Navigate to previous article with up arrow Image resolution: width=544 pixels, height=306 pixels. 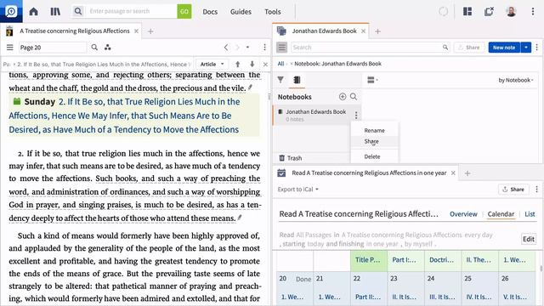coord(238,65)
